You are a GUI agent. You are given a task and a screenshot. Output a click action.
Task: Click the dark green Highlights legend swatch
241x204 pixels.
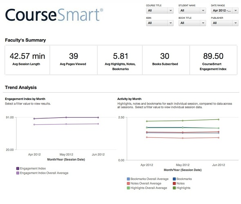point(174,188)
